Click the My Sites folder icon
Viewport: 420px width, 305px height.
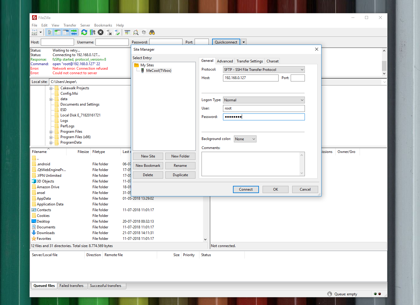pos(137,65)
